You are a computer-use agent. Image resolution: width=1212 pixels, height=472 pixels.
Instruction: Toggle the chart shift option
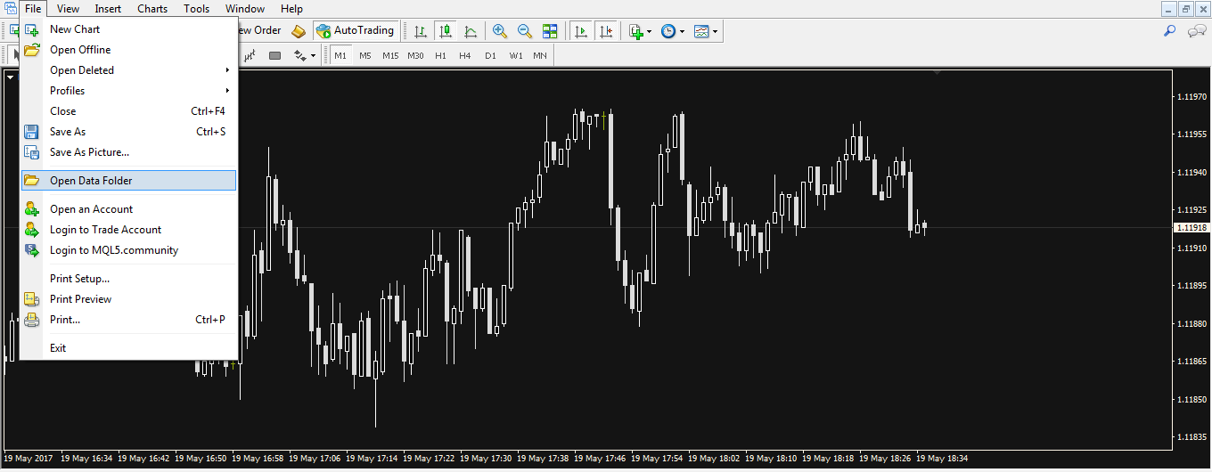click(x=607, y=31)
